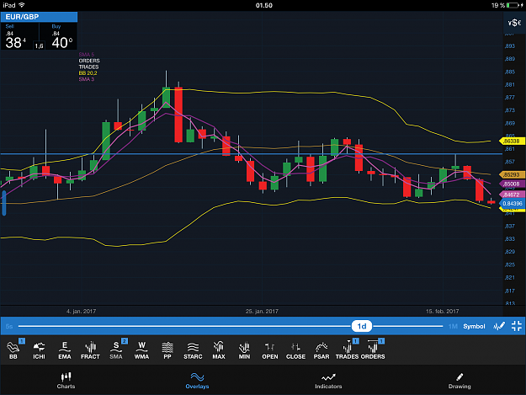Add the PSAR overlay
Image resolution: width=526 pixels, height=395 pixels.
point(321,350)
